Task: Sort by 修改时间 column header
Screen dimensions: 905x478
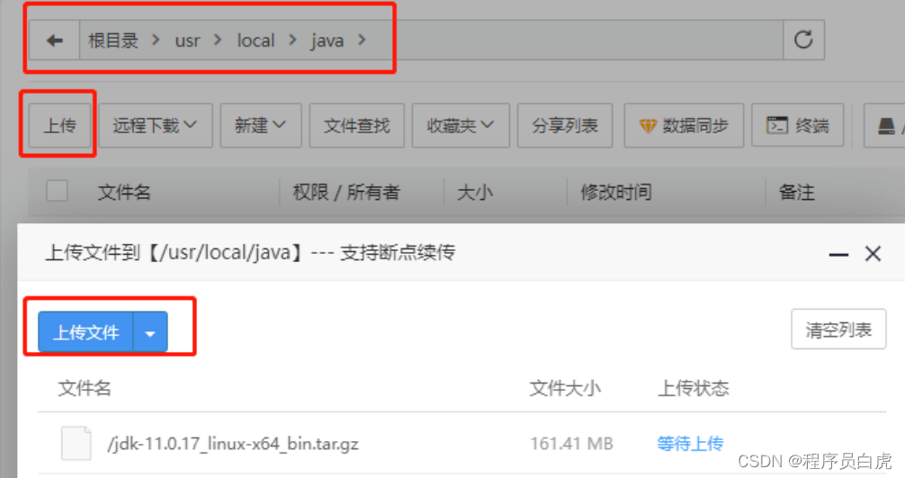Action: point(616,192)
